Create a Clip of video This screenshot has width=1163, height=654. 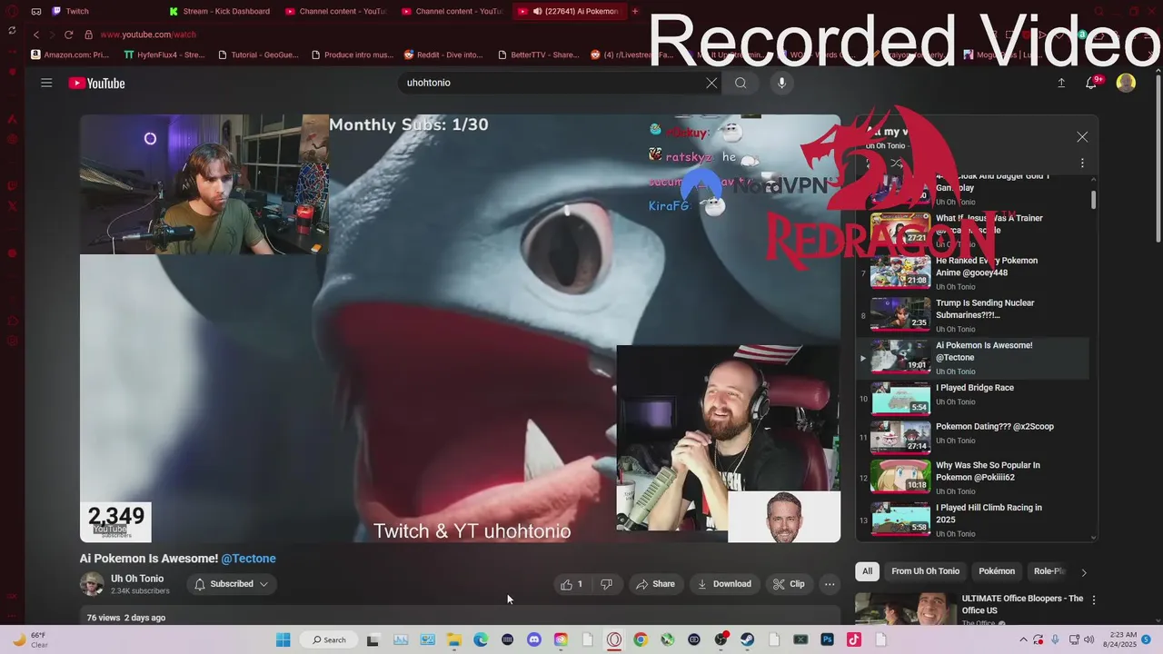[789, 584]
